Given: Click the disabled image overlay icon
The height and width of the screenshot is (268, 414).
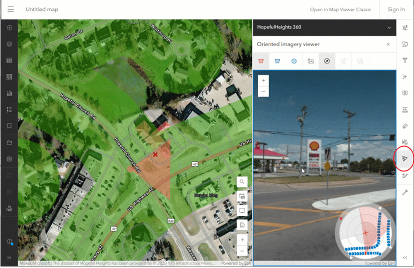Looking at the screenshot, I should (x=360, y=61).
